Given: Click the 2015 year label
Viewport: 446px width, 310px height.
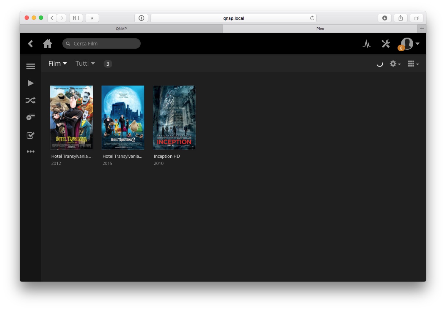Looking at the screenshot, I should (107, 163).
